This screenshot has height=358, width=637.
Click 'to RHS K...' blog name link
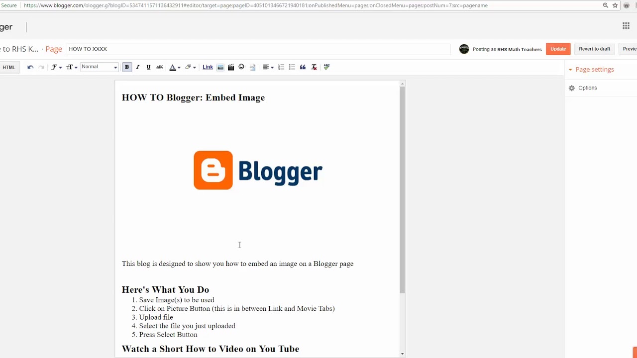[x=19, y=49]
